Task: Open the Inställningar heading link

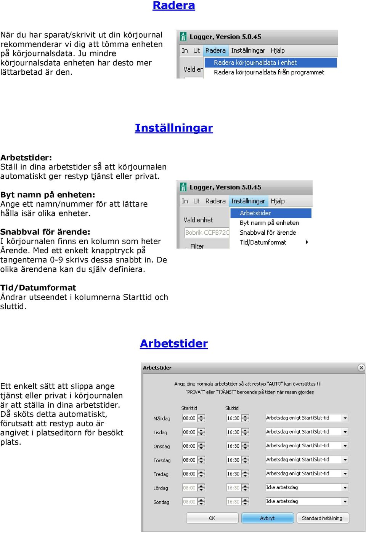Action: click(174, 128)
